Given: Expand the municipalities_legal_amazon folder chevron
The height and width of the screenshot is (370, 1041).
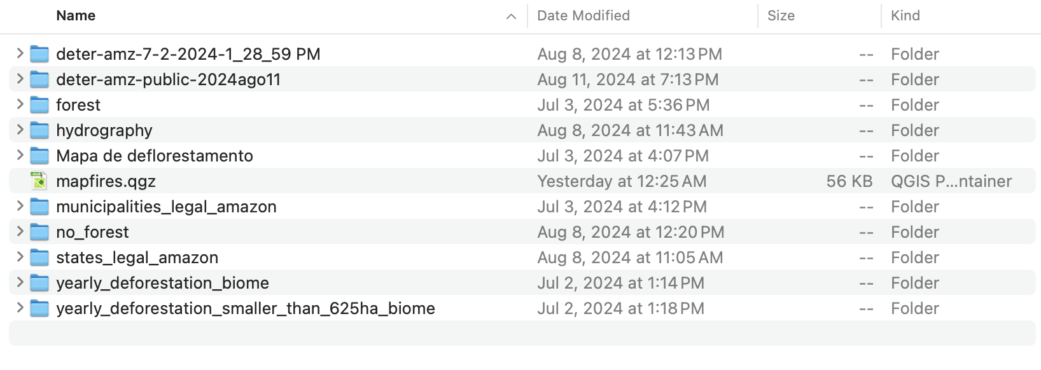Looking at the screenshot, I should (x=20, y=206).
